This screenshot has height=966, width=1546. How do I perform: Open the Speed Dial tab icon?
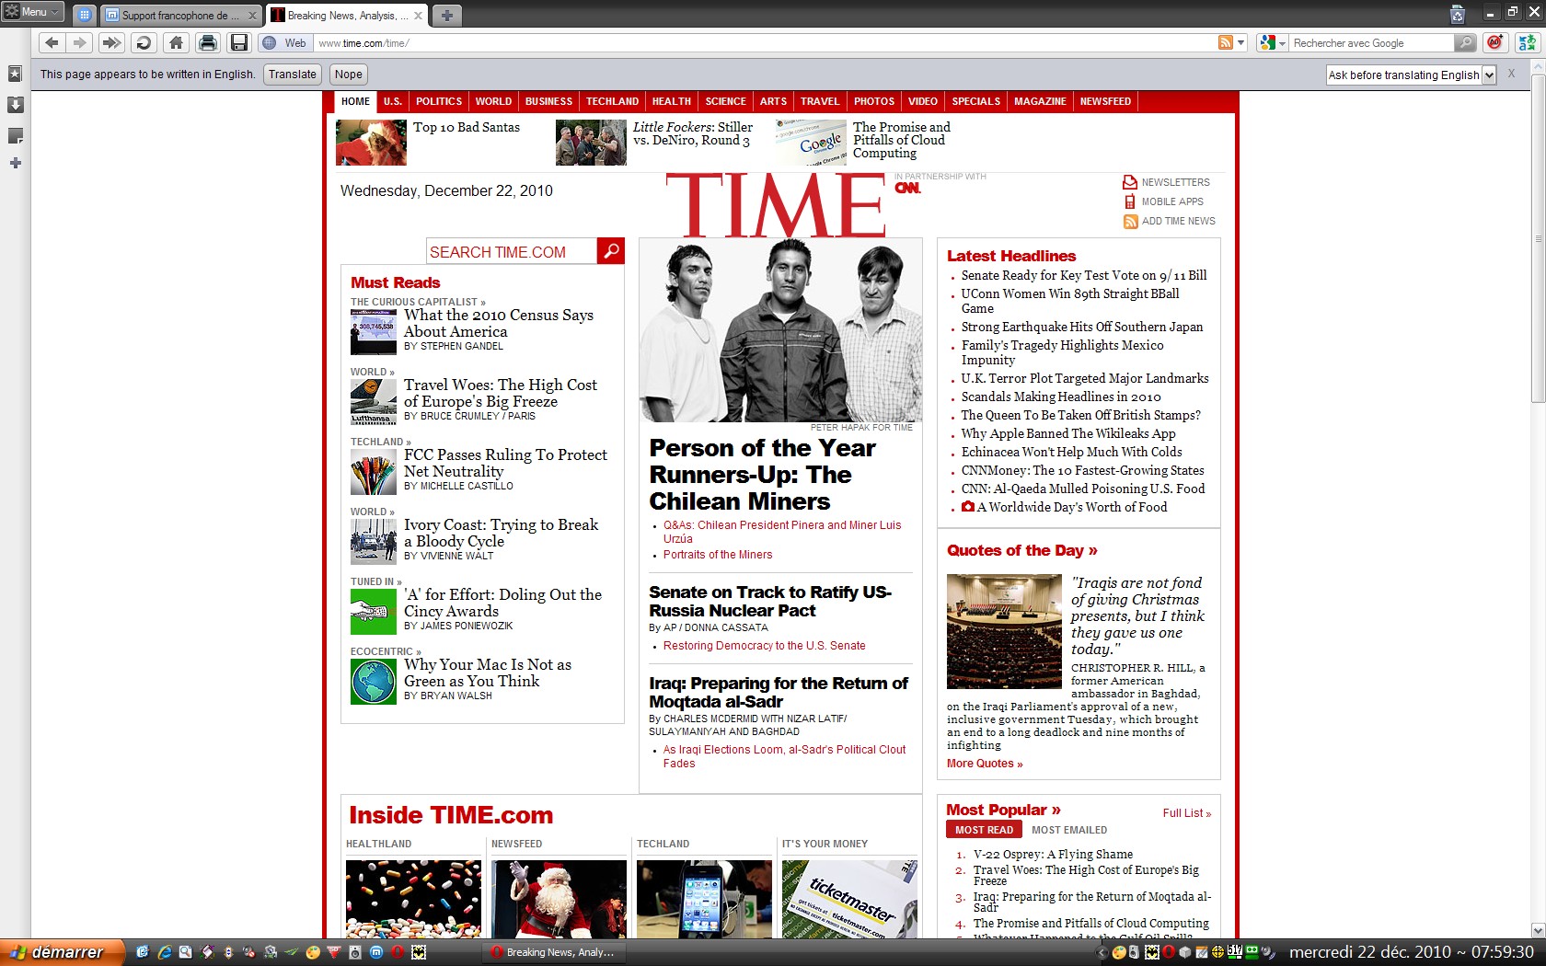pyautogui.click(x=84, y=15)
